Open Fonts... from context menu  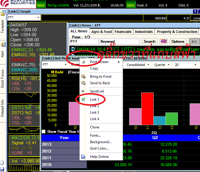click(96, 135)
